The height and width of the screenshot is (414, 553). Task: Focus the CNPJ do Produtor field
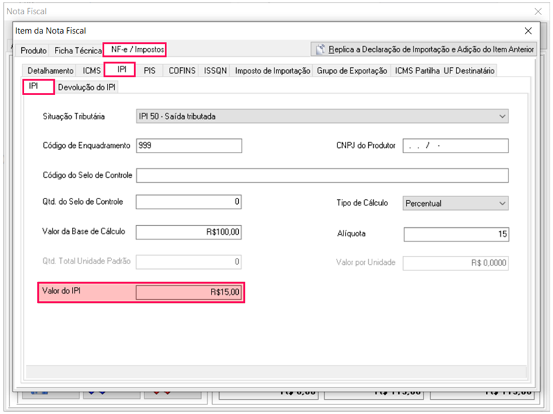(455, 146)
